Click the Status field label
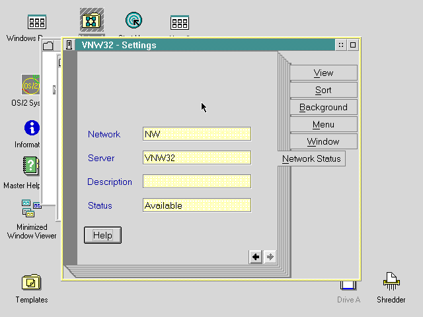 tap(100, 205)
